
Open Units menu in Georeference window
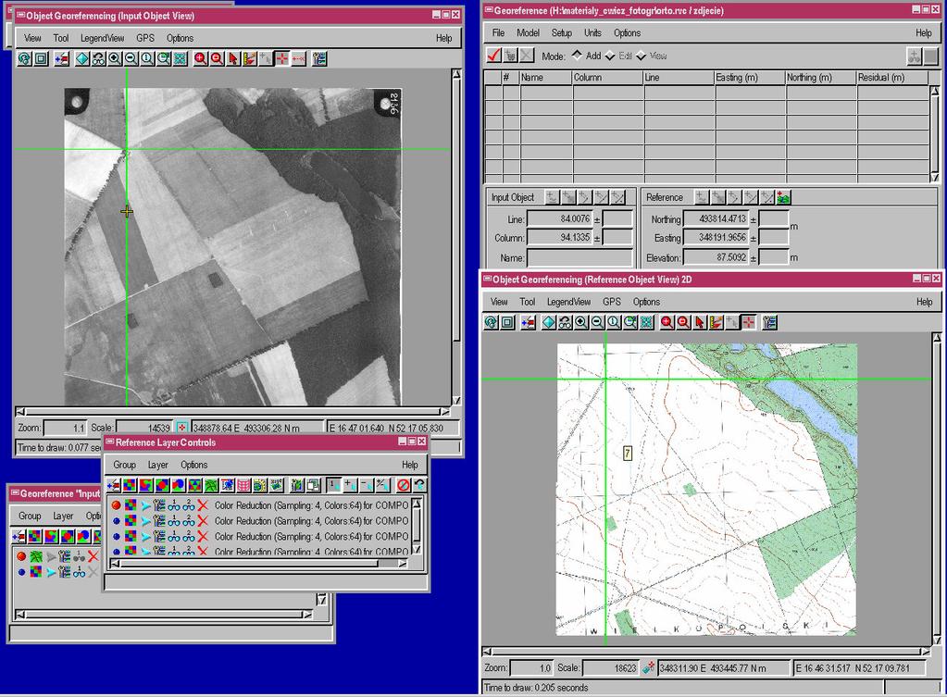tap(592, 32)
